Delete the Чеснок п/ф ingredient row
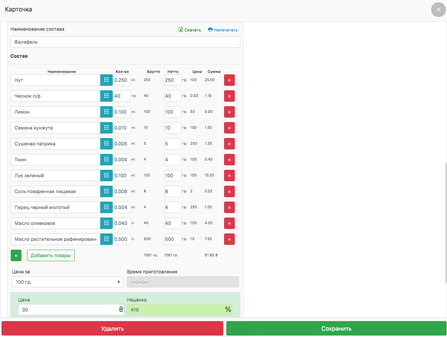447x337 pixels. point(229,96)
